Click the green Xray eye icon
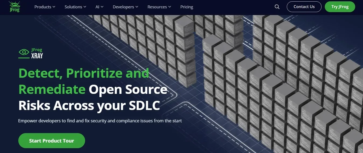 pyautogui.click(x=24, y=53)
